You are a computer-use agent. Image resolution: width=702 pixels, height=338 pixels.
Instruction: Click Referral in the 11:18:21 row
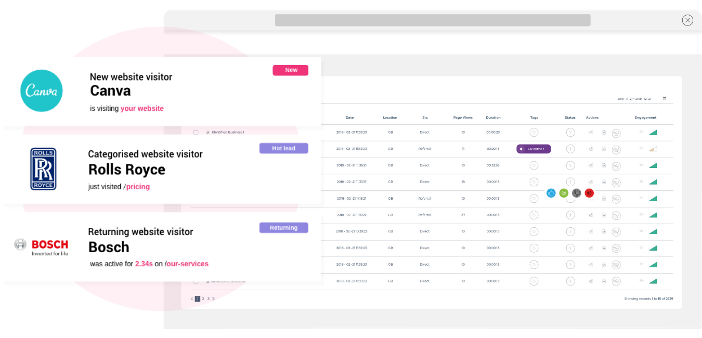[x=425, y=198]
